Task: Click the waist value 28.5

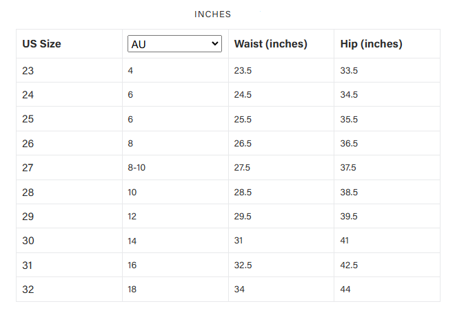Action: click(243, 192)
